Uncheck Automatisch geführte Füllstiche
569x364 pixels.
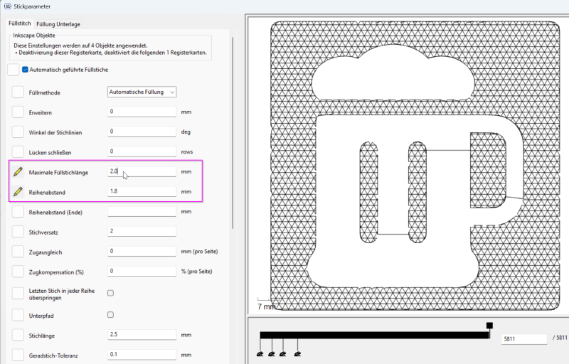pos(26,70)
